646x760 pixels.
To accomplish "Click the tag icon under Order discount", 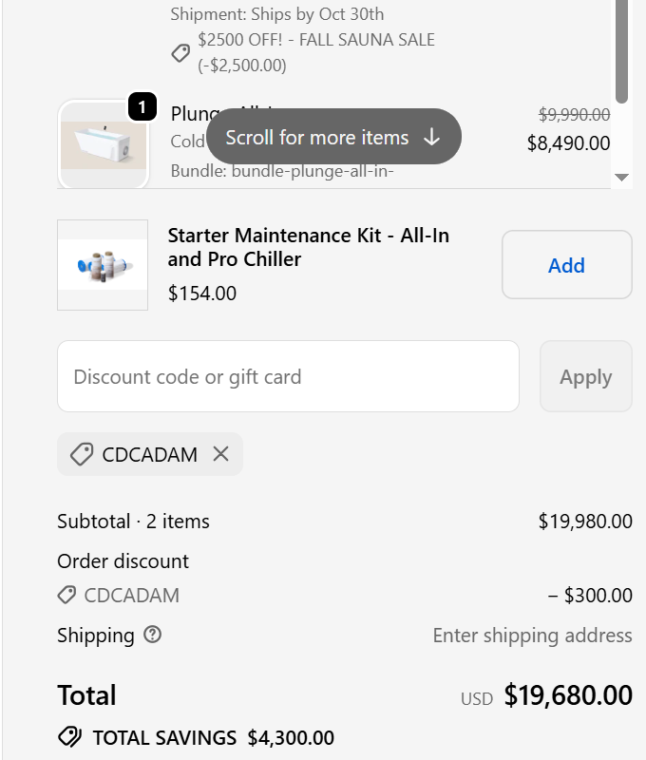I will tap(66, 596).
